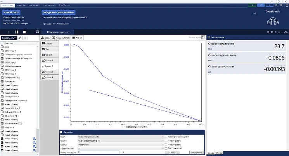Click the pencil edit sample icon
Viewport: 289px width, 156px height.
(20, 38)
